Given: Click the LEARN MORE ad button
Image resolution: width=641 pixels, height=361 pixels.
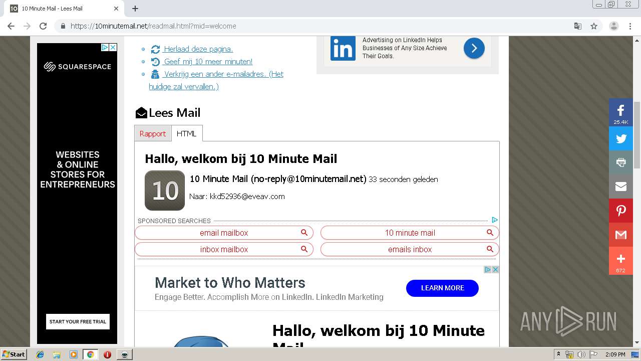Looking at the screenshot, I should 442,288.
